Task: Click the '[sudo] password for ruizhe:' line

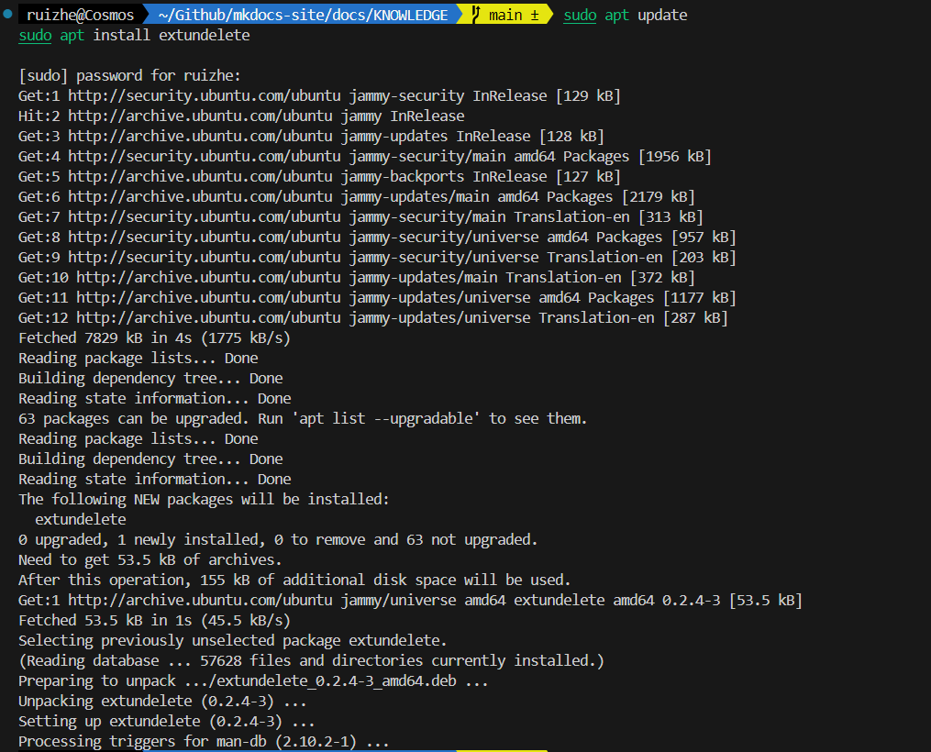Action: pyautogui.click(x=129, y=75)
